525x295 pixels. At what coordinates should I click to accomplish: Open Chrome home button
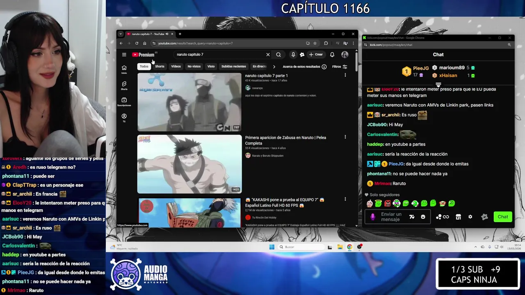pos(144,43)
